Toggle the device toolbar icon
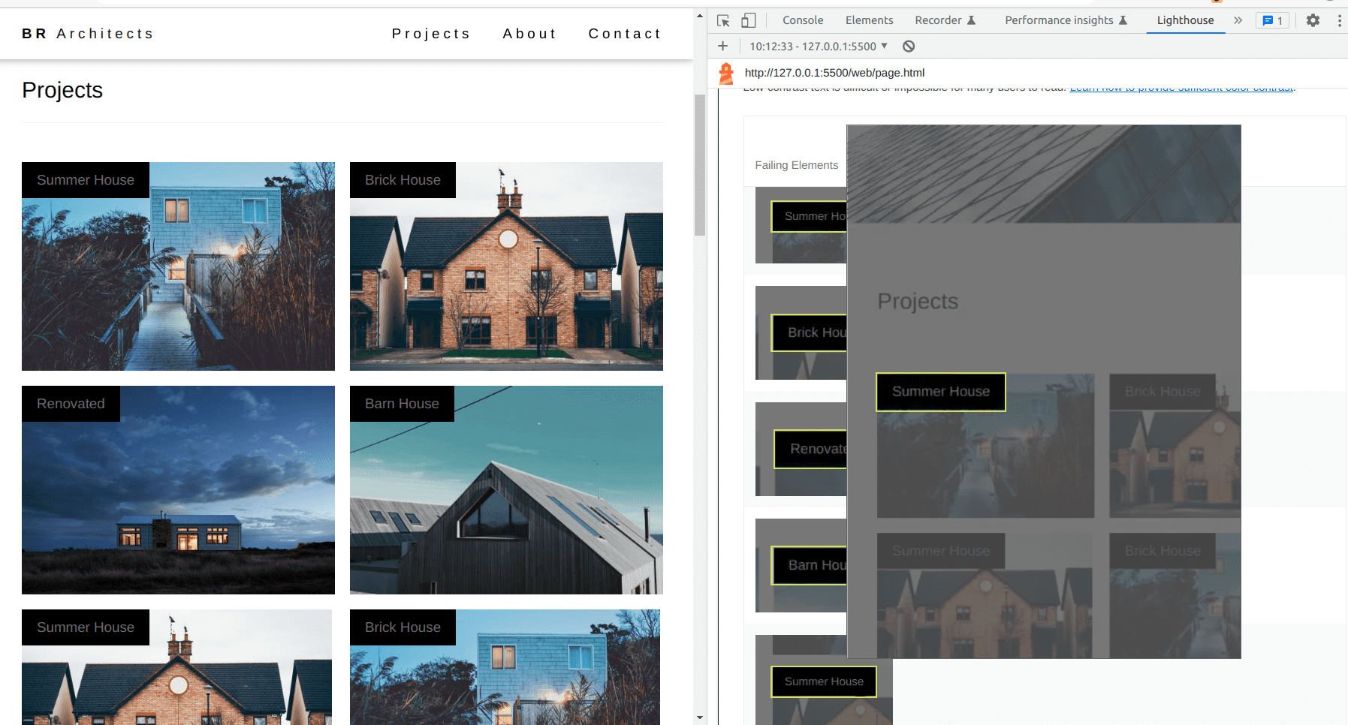Screen dimensions: 1348x725 748,21
